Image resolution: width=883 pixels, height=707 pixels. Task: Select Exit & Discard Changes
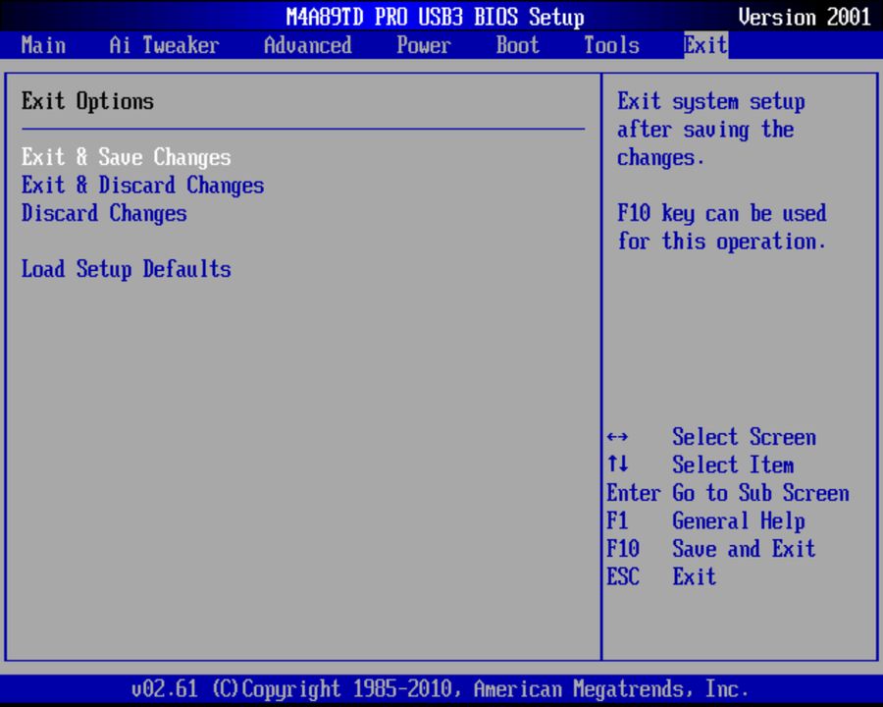(143, 186)
